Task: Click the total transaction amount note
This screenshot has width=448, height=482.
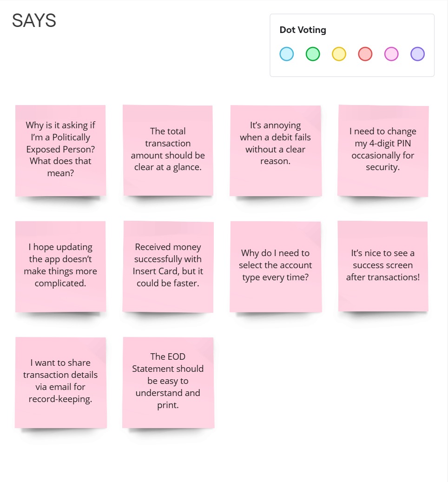Action: 168,150
